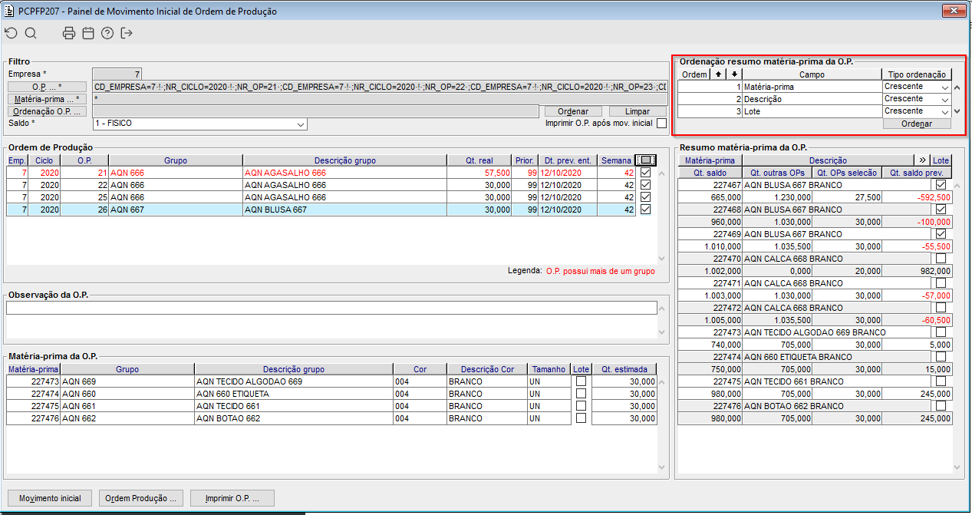Image resolution: width=972 pixels, height=515 pixels.
Task: Click the printer icon in toolbar
Action: (x=69, y=33)
